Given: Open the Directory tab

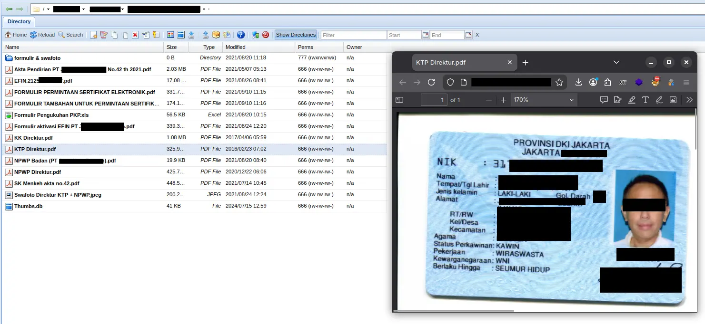Looking at the screenshot, I should 19,21.
